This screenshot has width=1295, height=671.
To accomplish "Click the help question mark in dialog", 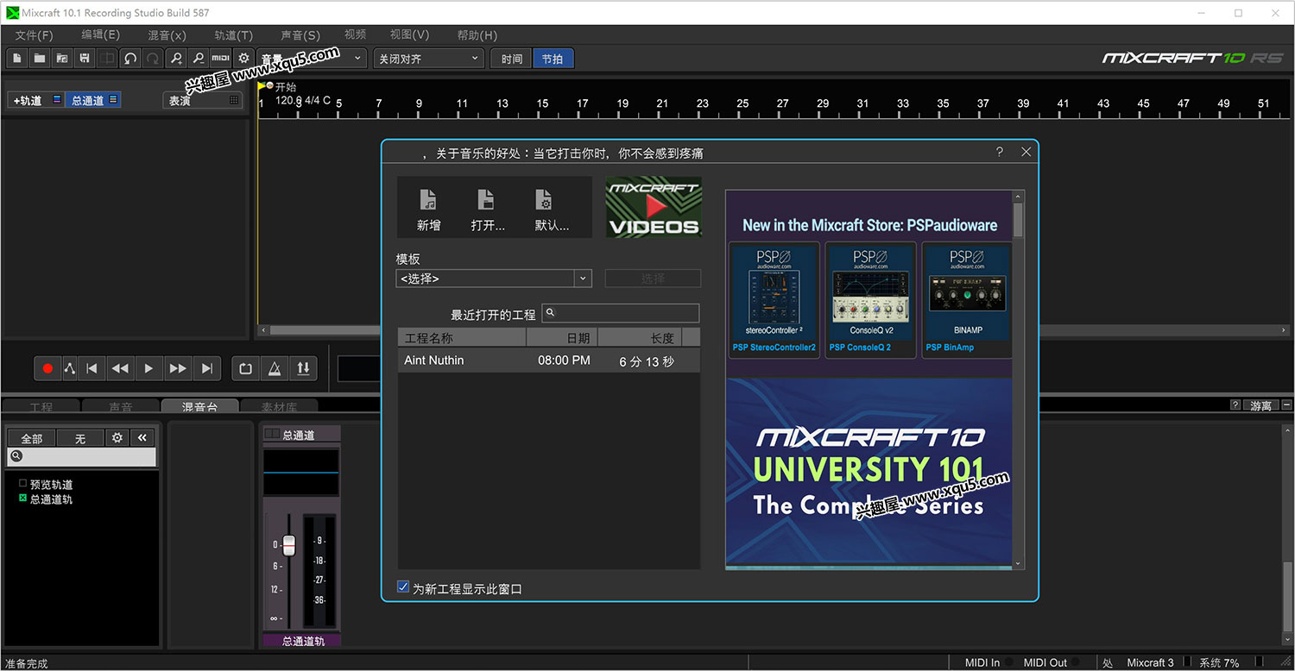I will [1000, 152].
